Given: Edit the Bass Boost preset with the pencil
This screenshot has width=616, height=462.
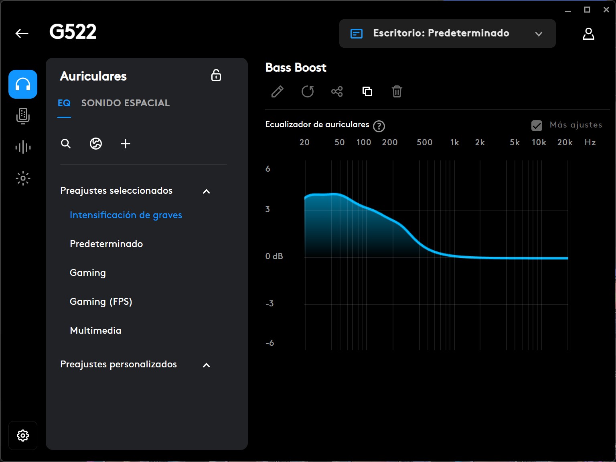Looking at the screenshot, I should click(x=278, y=91).
